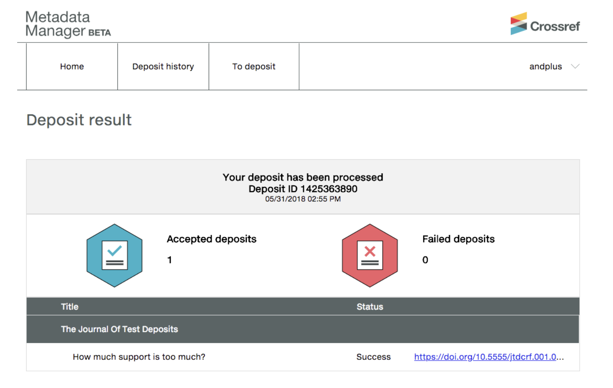
Task: Expand the chevron next to andplus
Action: [576, 66]
